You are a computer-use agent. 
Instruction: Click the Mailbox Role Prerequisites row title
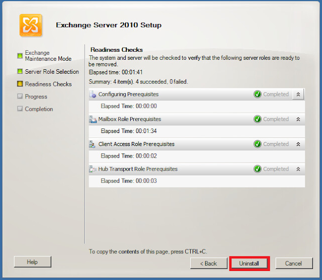(130, 119)
